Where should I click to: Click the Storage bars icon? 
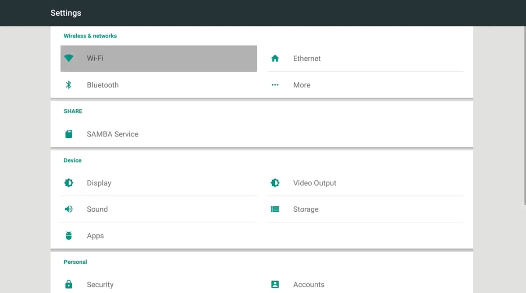(x=275, y=209)
